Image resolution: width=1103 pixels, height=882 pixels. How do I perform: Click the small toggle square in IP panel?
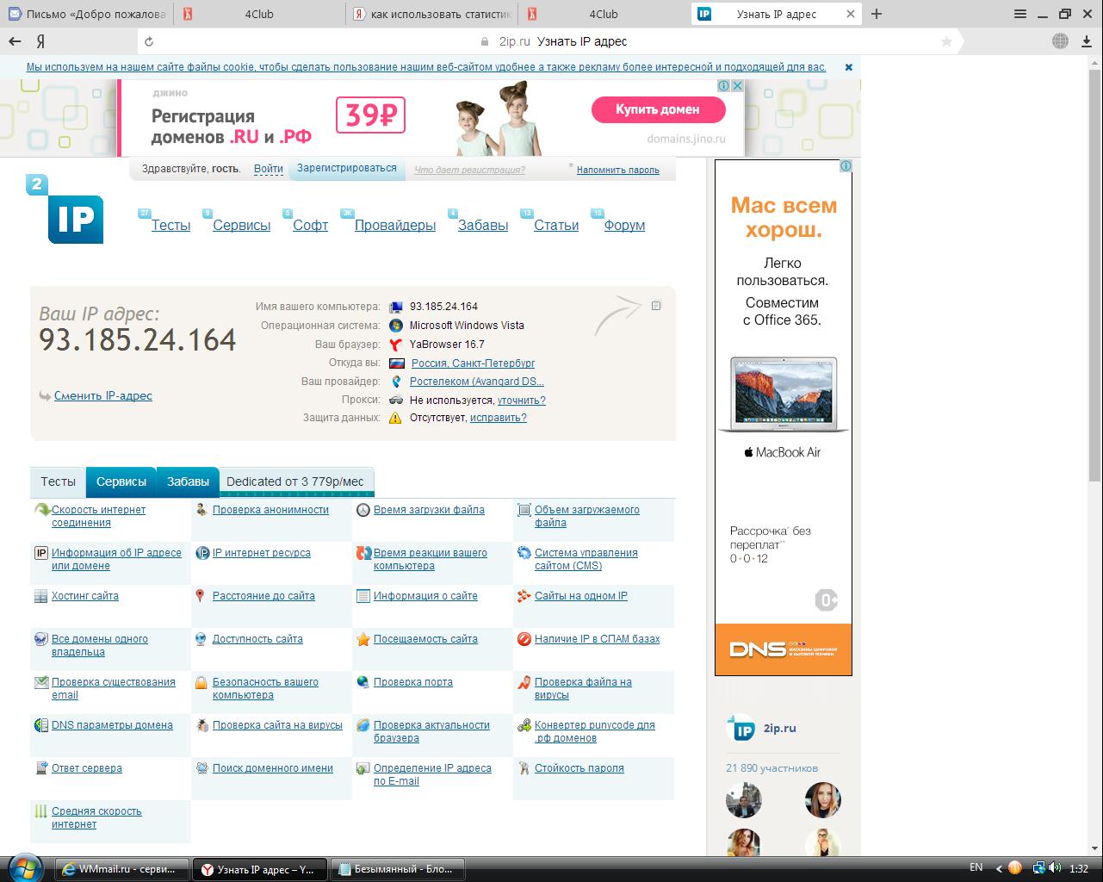coord(656,306)
